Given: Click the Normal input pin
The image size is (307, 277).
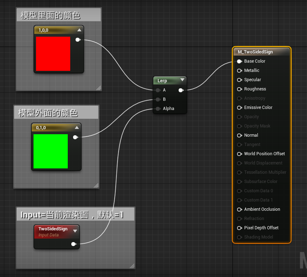Looking at the screenshot, I should click(x=239, y=135).
